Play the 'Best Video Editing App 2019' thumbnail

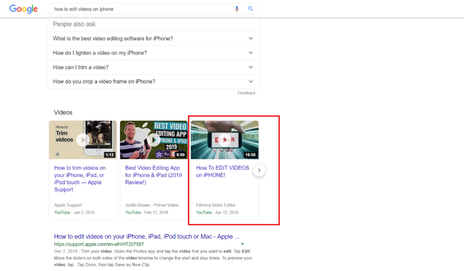[153, 139]
